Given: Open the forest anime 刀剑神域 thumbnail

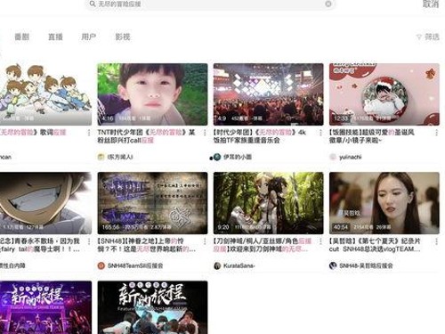Looking at the screenshot, I should tap(268, 203).
